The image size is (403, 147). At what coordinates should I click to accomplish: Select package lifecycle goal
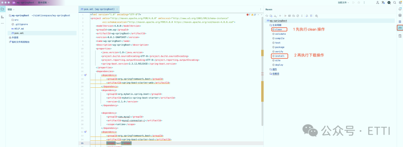(x=278, y=47)
